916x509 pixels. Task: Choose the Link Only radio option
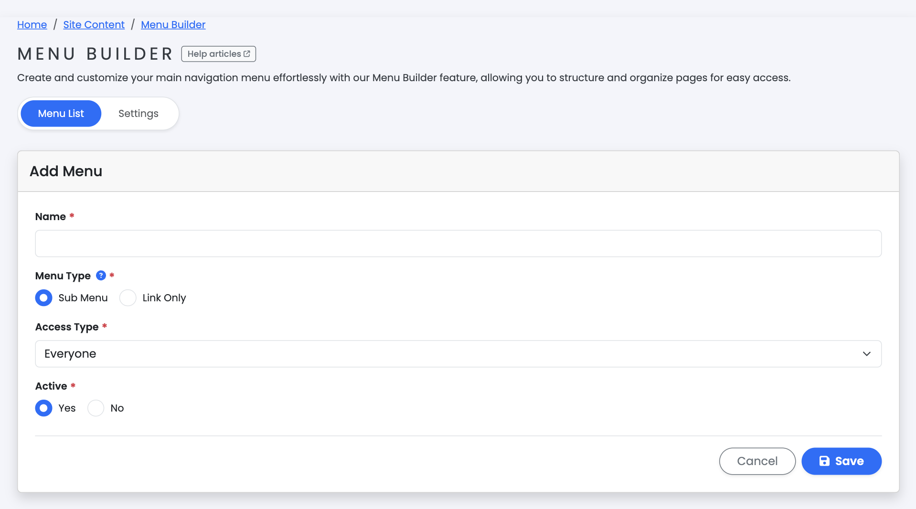[x=128, y=298]
